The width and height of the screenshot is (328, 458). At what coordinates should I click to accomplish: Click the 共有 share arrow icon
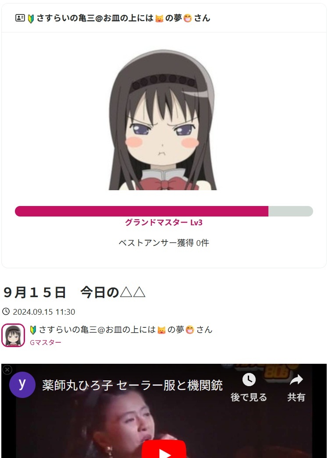296,380
